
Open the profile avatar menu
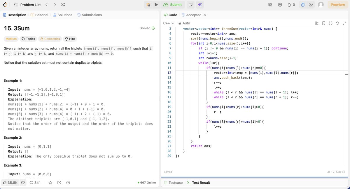coord(321,5)
